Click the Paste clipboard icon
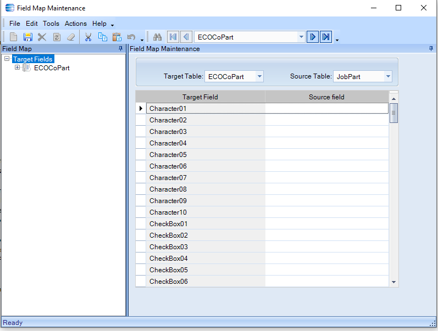Image resolution: width=438 pixels, height=331 pixels. 117,37
